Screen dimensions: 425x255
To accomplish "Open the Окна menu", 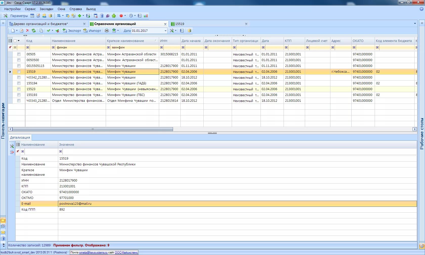I will [x=61, y=9].
